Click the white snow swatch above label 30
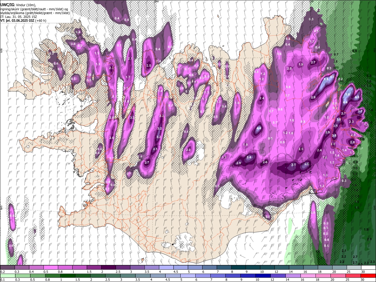 369,268
